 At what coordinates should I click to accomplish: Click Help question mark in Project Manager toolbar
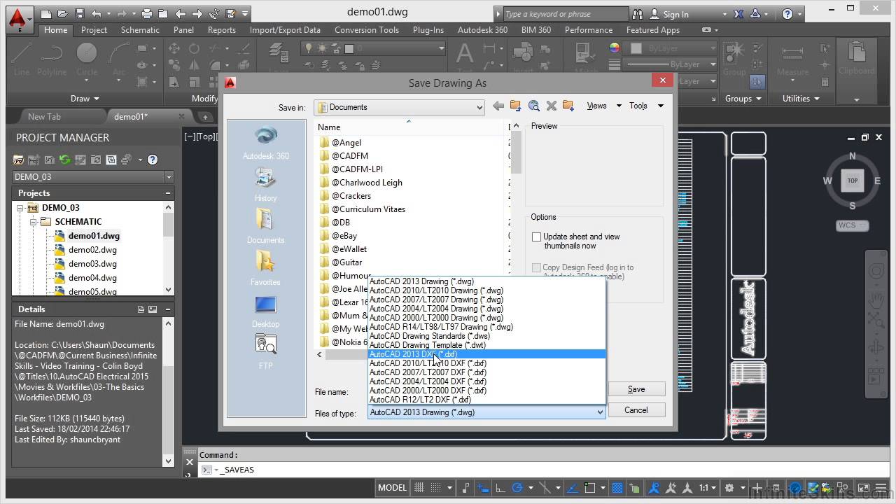(153, 160)
